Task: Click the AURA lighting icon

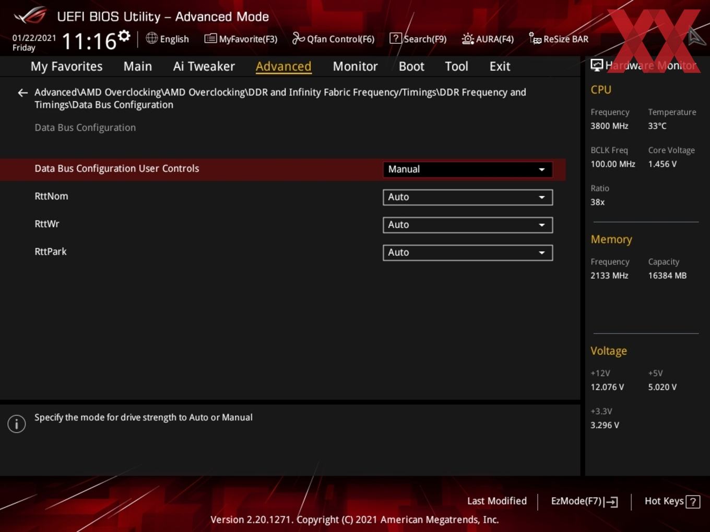Action: pos(468,39)
